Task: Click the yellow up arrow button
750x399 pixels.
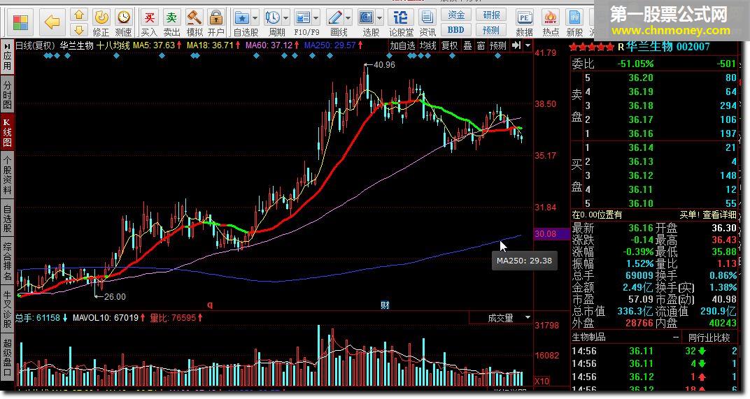Action: (x=79, y=15)
